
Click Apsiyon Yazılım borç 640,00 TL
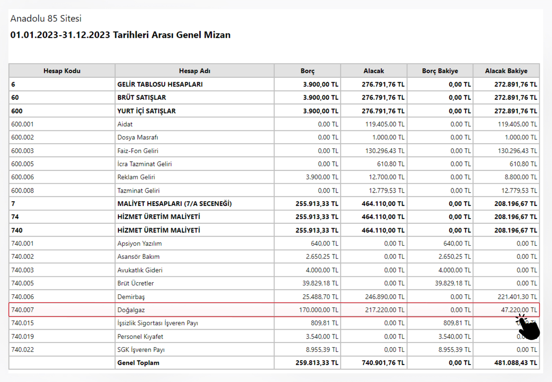coord(324,244)
